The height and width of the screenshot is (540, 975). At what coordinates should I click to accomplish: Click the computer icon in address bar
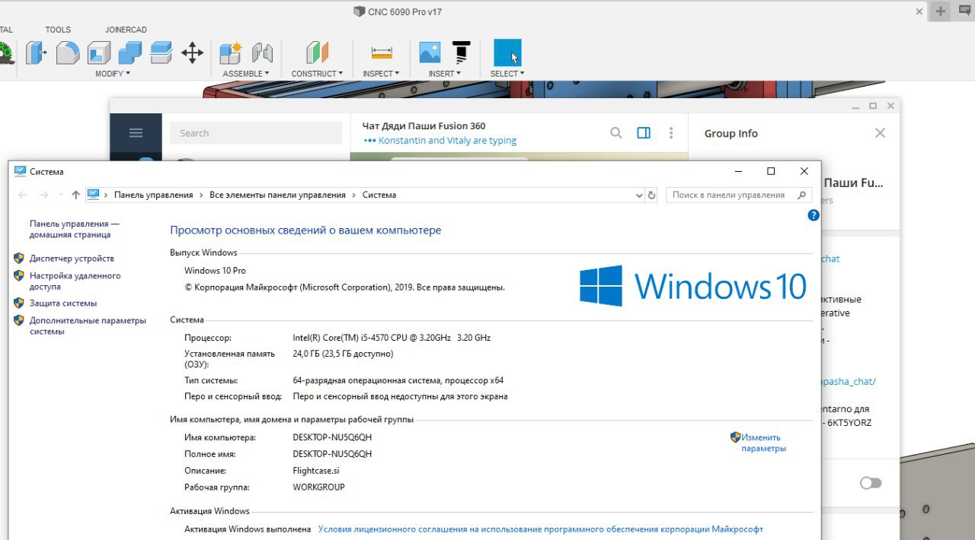tap(94, 195)
